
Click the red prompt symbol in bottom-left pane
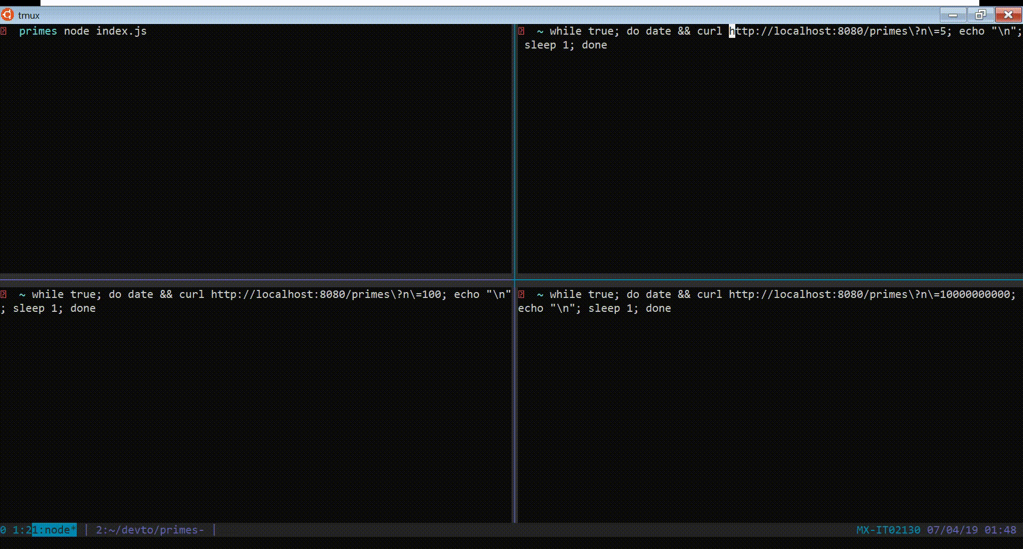(x=3, y=294)
